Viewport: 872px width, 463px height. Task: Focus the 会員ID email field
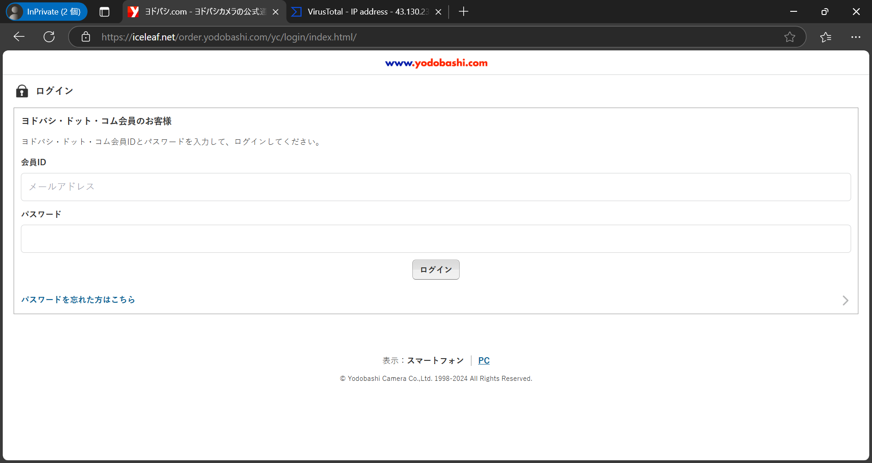pyautogui.click(x=436, y=187)
